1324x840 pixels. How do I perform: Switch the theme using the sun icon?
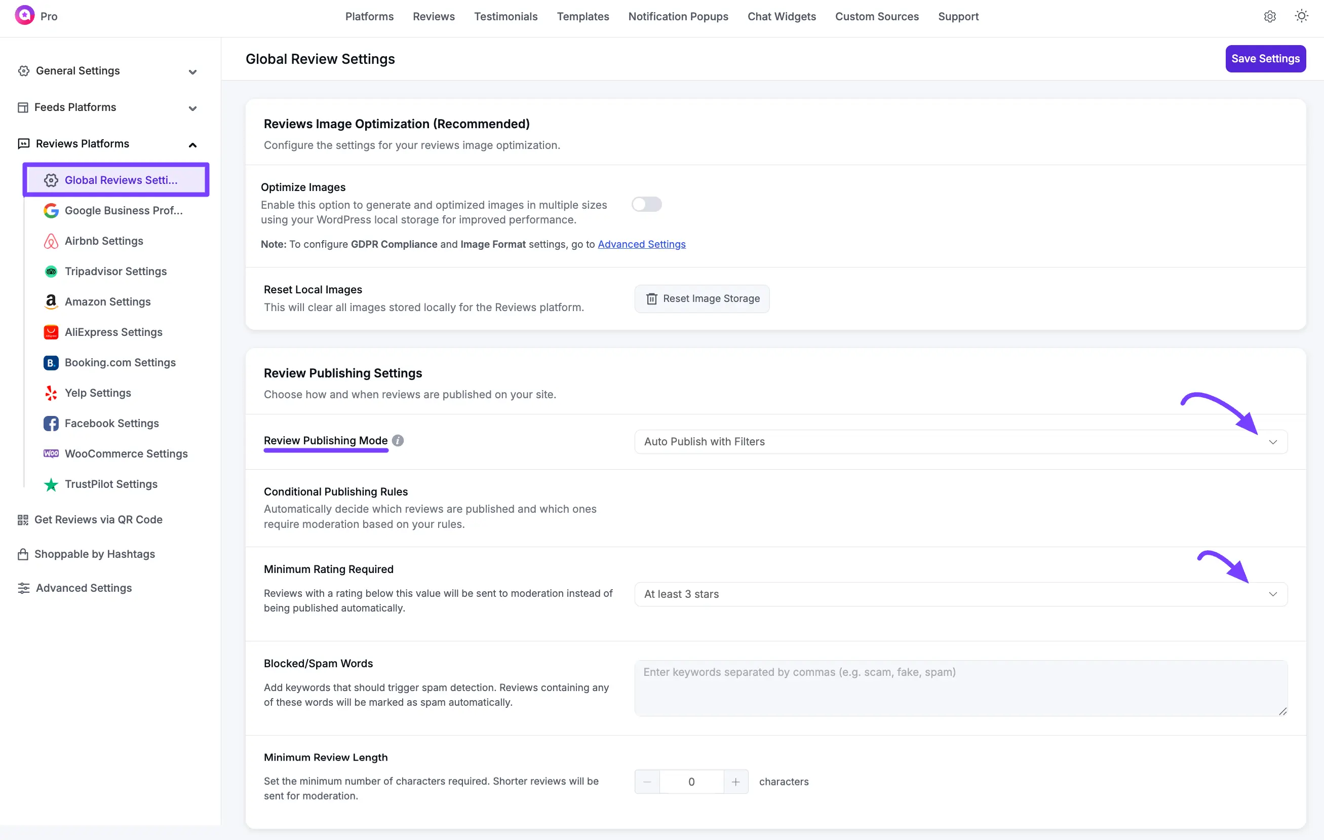pyautogui.click(x=1301, y=16)
